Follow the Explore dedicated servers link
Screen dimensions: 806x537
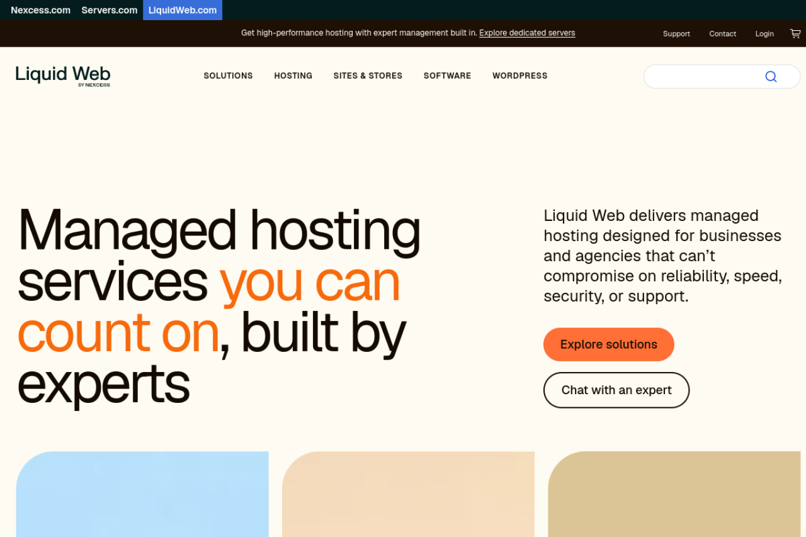click(x=527, y=33)
